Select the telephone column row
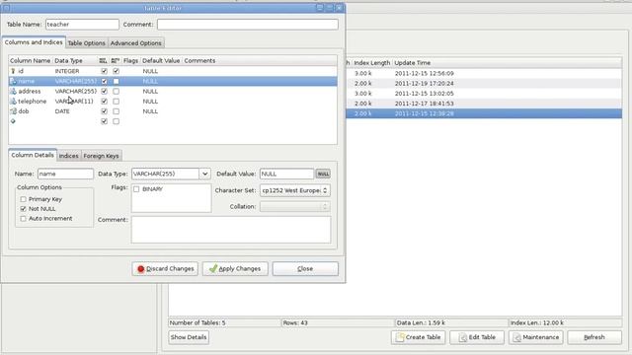Image resolution: width=632 pixels, height=355 pixels. [173, 102]
